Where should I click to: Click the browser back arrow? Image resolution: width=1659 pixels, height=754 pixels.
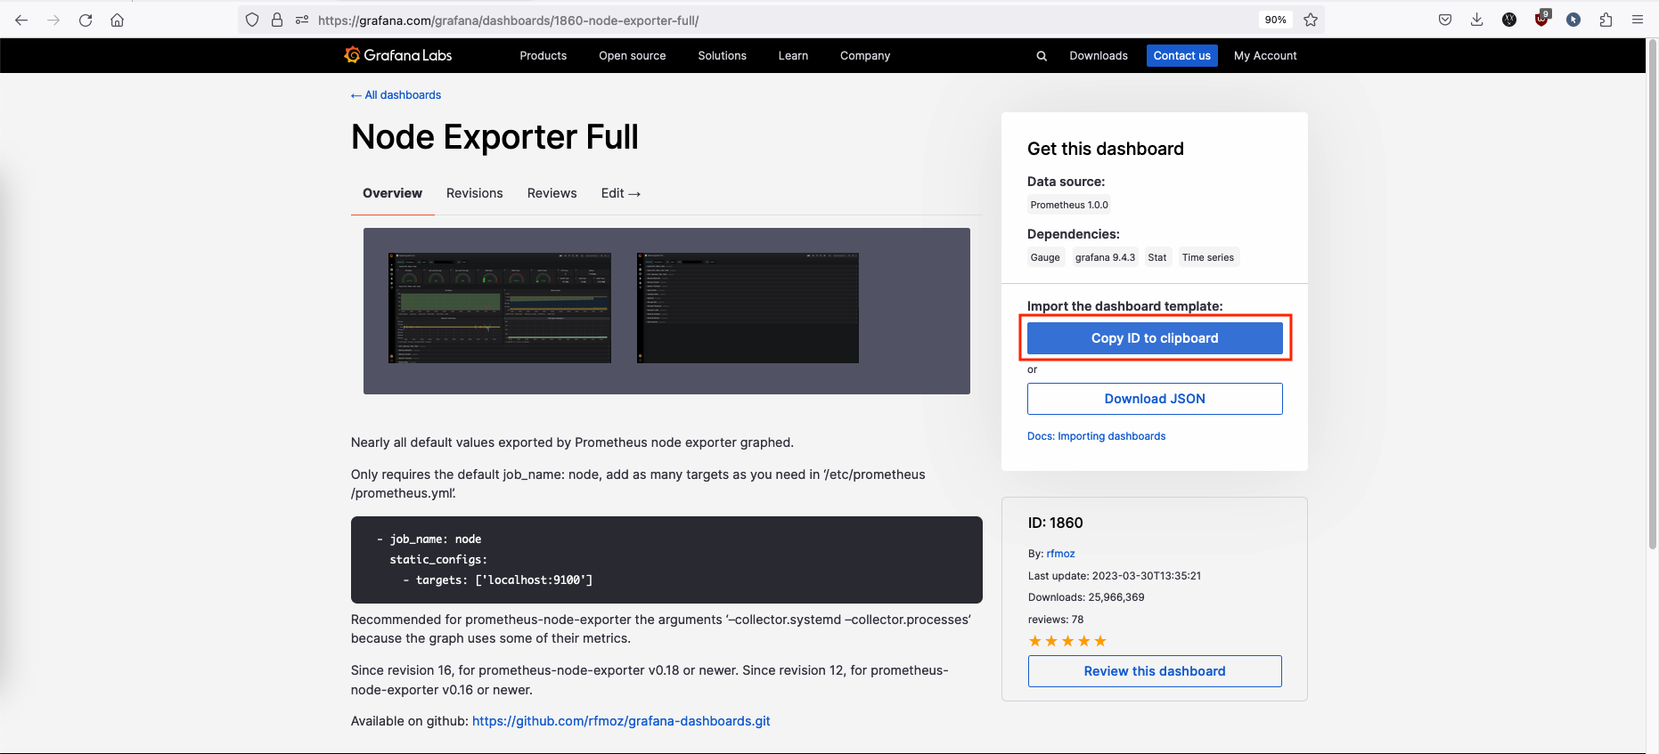[x=21, y=20]
